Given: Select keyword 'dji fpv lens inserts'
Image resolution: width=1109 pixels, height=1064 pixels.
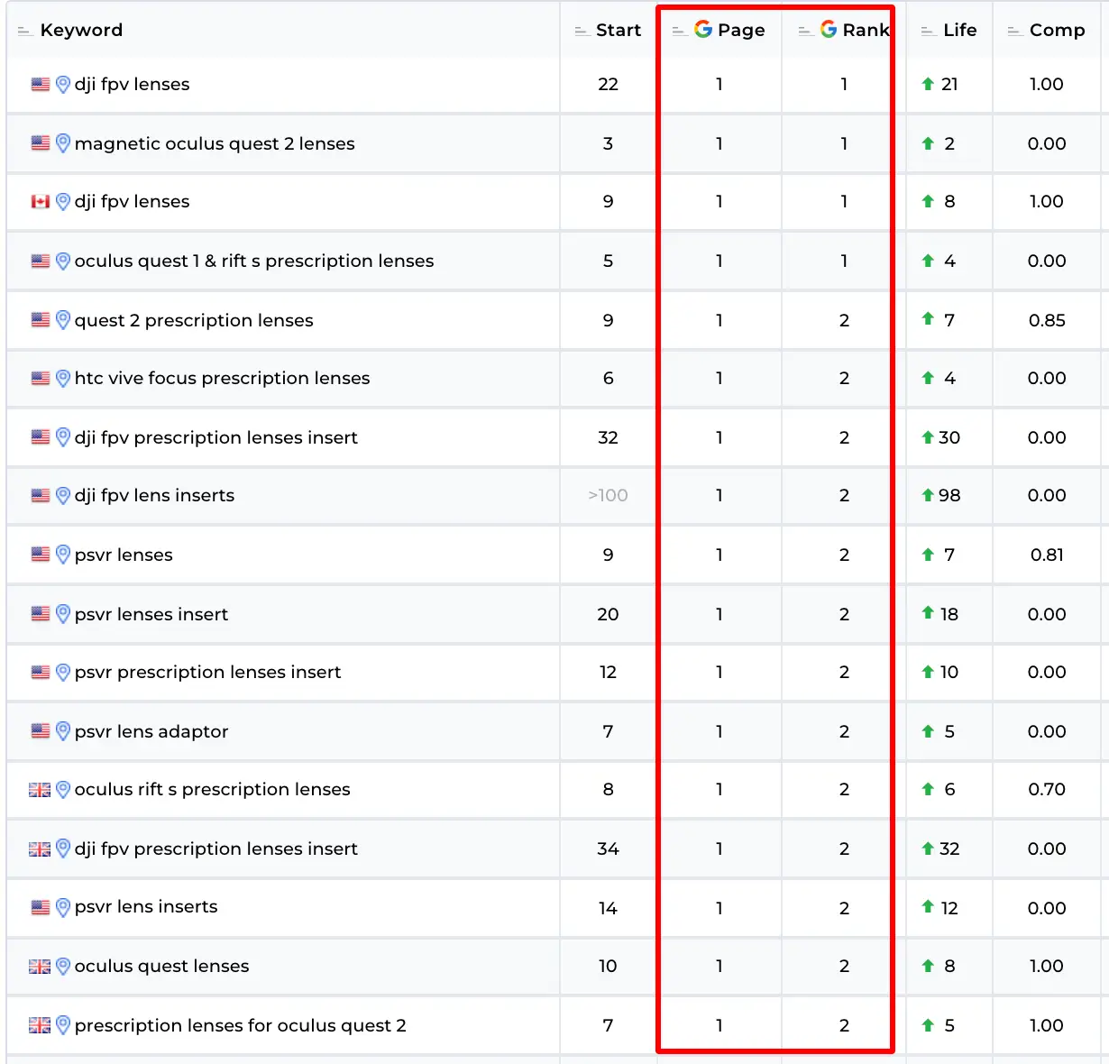Looking at the screenshot, I should [x=154, y=495].
